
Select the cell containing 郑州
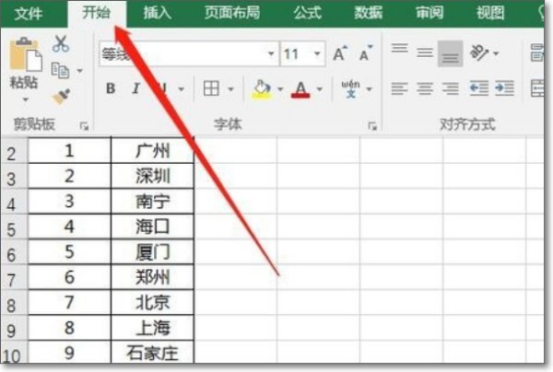152,277
